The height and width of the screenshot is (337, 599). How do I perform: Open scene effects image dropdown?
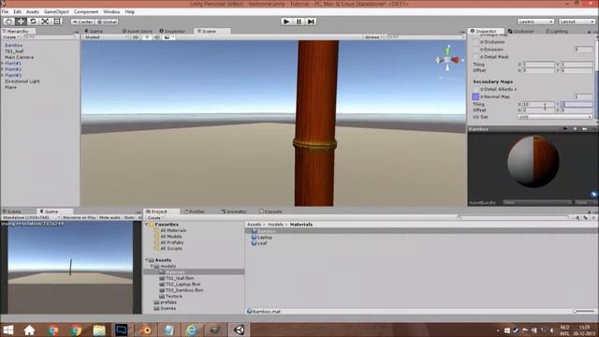[168, 37]
